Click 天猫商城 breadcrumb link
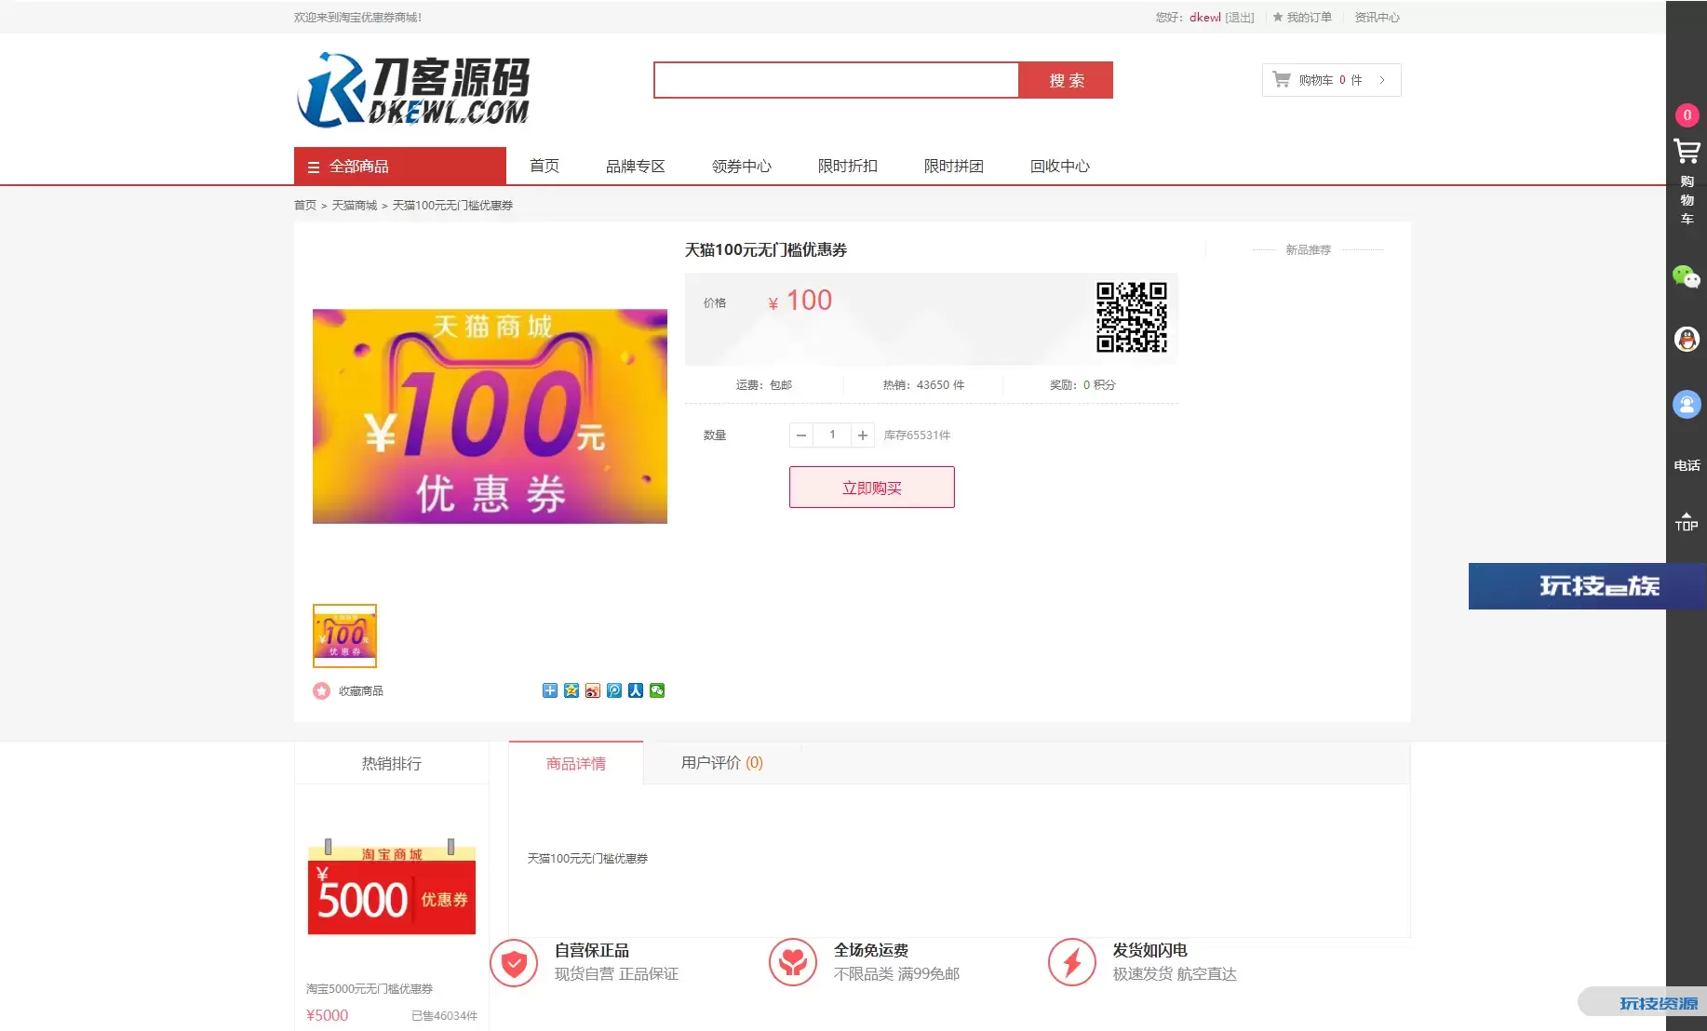 [355, 205]
